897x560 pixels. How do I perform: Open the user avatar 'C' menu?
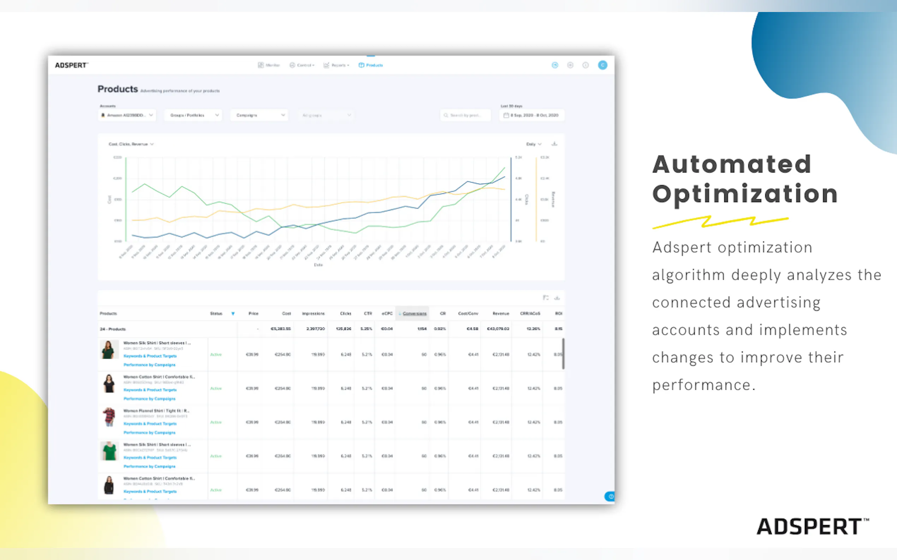tap(602, 65)
